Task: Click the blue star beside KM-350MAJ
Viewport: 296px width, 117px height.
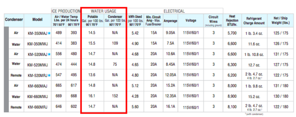Action: pyautogui.click(x=49, y=33)
